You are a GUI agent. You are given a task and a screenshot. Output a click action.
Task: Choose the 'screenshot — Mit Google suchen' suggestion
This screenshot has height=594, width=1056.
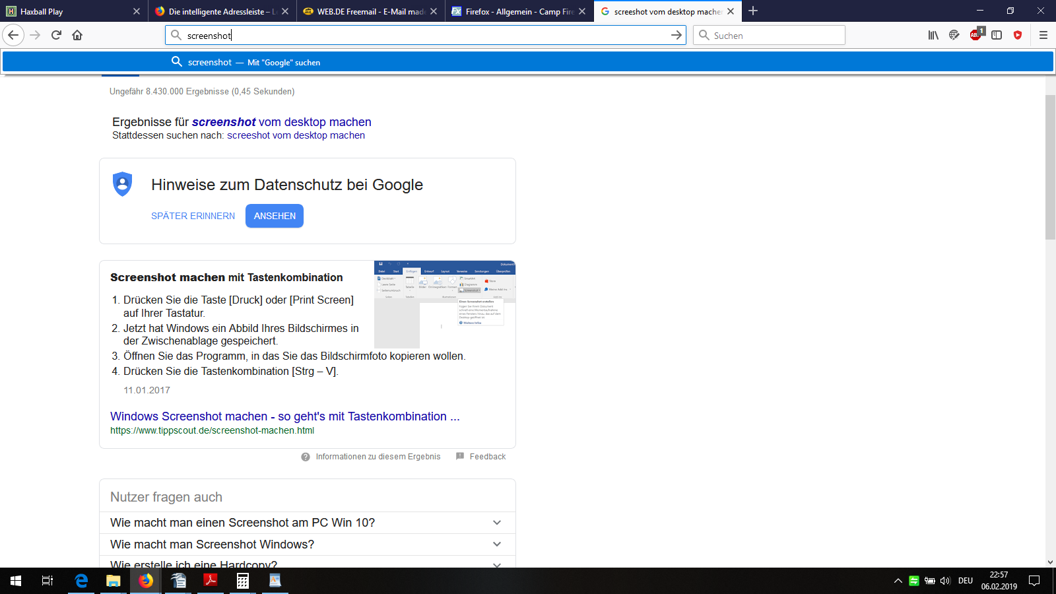[x=528, y=62]
